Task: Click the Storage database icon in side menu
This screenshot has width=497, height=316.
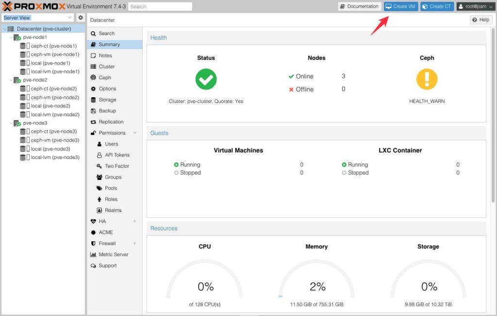Action: coord(93,100)
